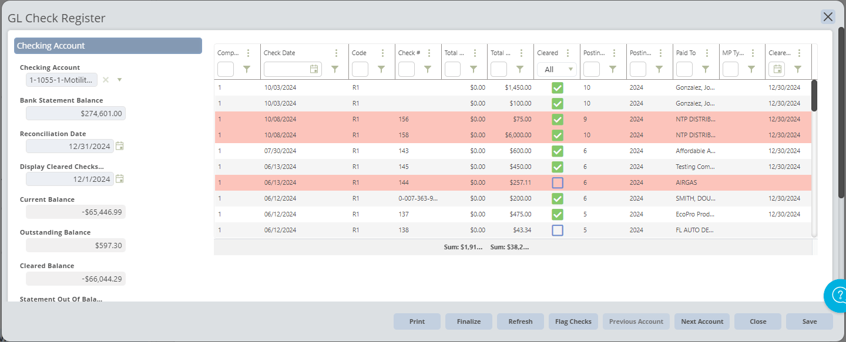
Task: Go to the Next Account
Action: (x=701, y=321)
